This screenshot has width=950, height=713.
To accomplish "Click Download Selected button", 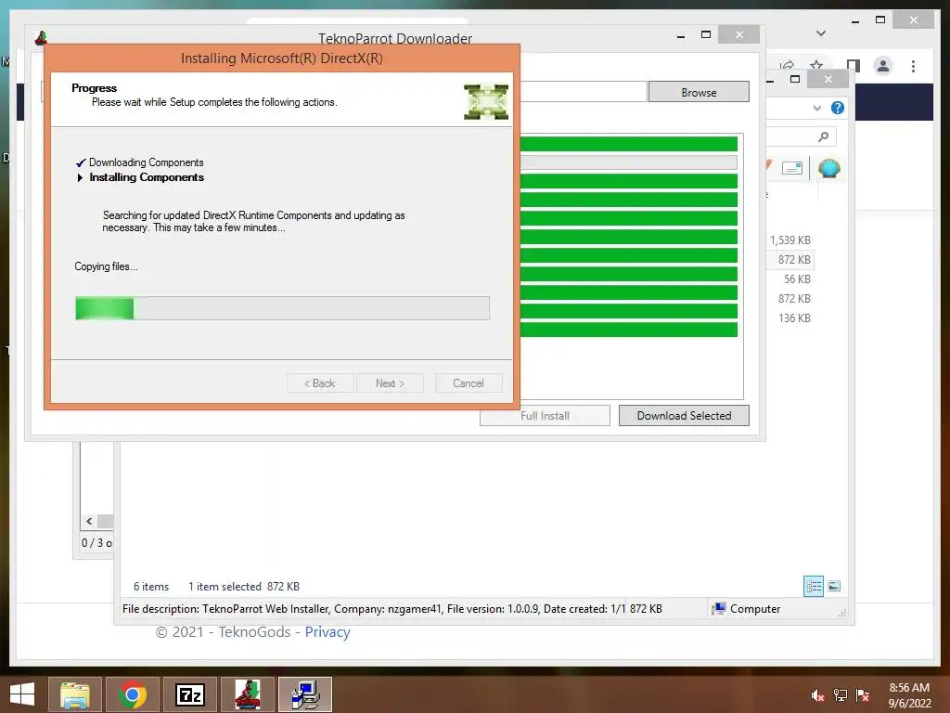I will [x=684, y=415].
